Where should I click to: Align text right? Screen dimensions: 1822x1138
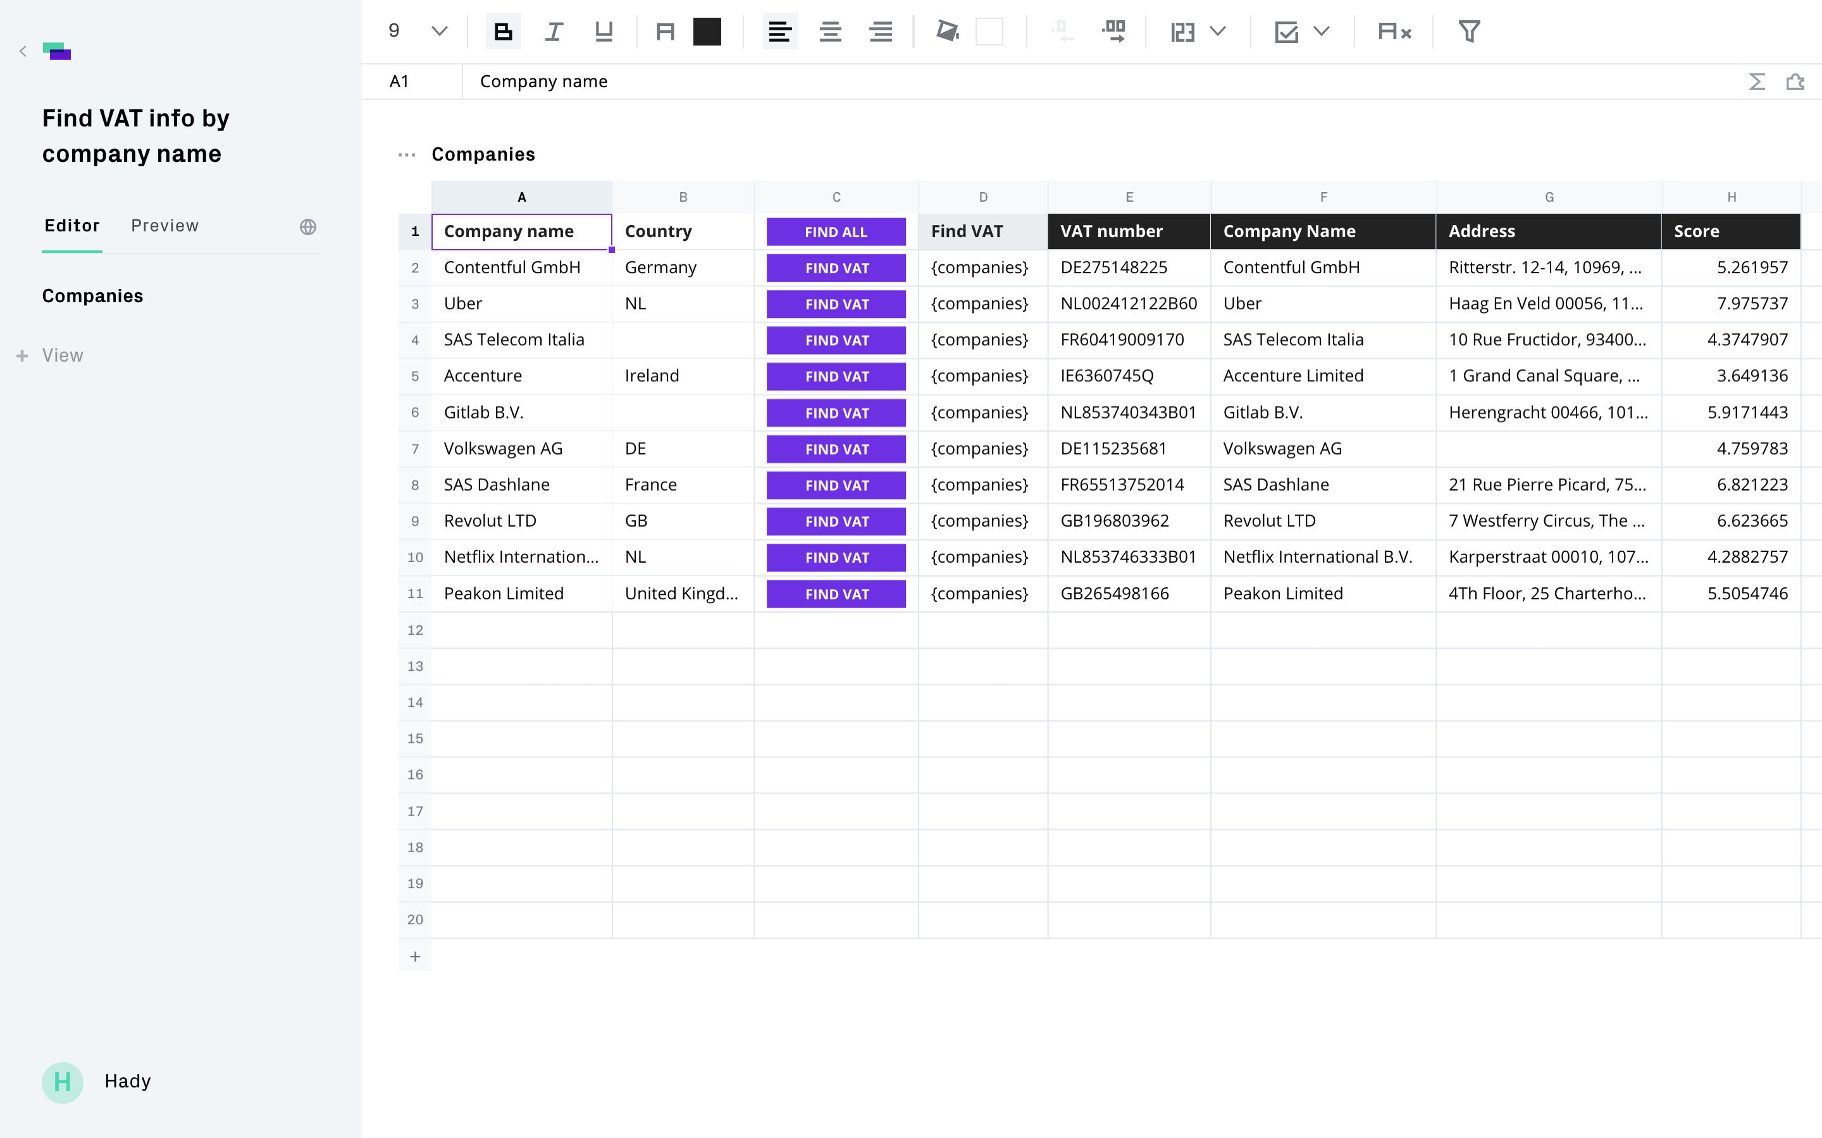click(x=881, y=32)
